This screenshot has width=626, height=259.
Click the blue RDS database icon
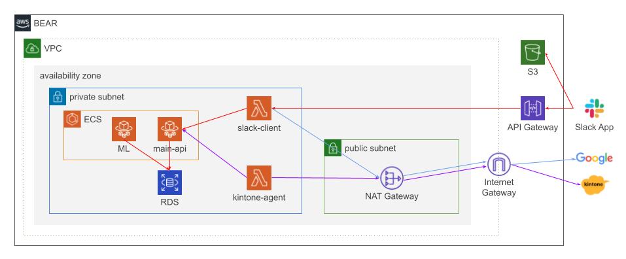(169, 182)
